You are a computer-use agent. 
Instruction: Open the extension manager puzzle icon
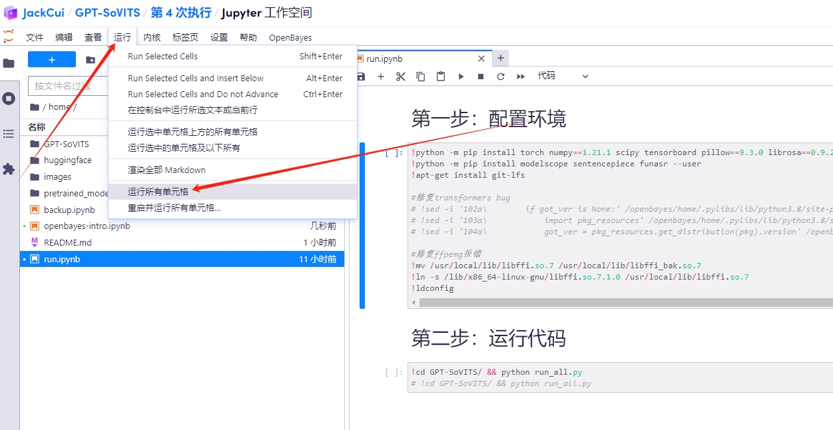point(9,169)
